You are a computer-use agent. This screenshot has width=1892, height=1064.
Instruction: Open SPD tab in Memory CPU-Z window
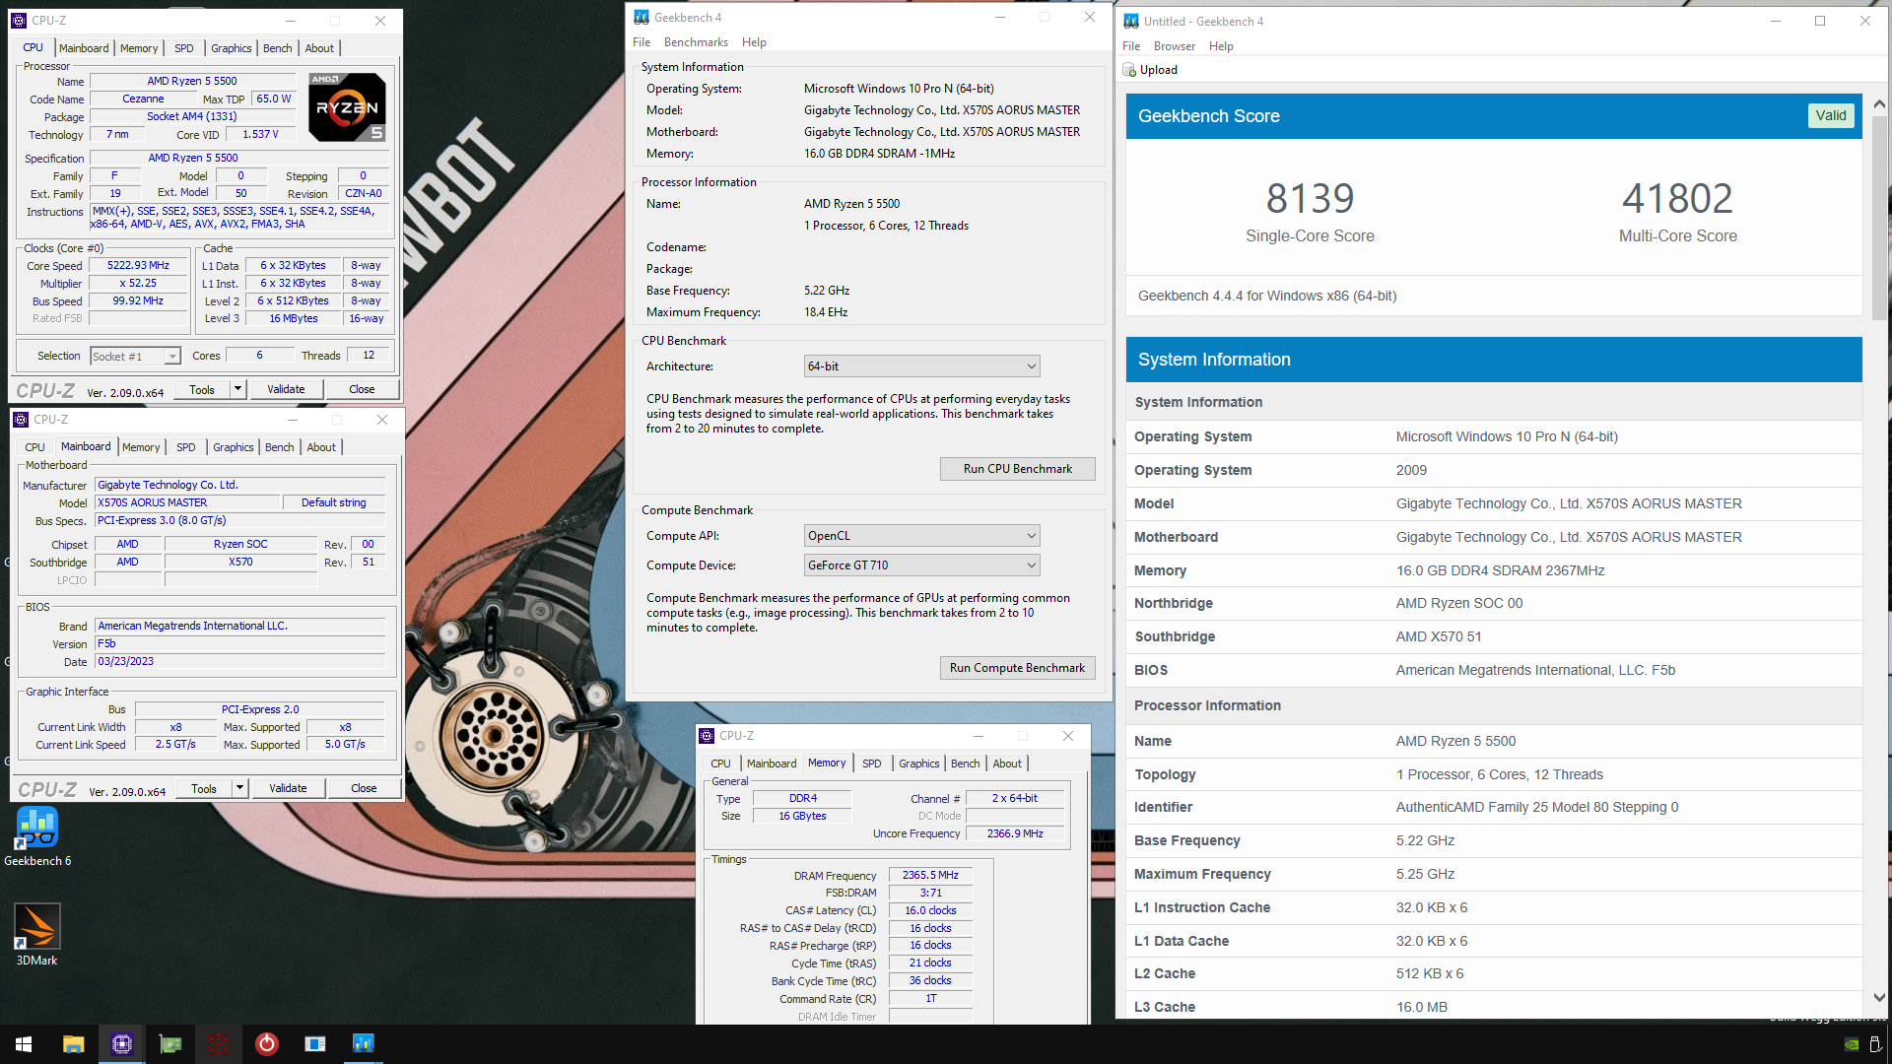(x=871, y=764)
